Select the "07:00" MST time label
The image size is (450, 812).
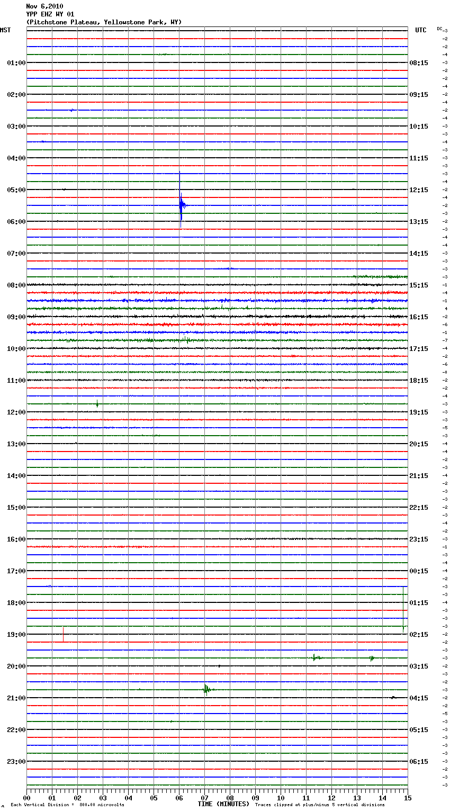click(16, 254)
